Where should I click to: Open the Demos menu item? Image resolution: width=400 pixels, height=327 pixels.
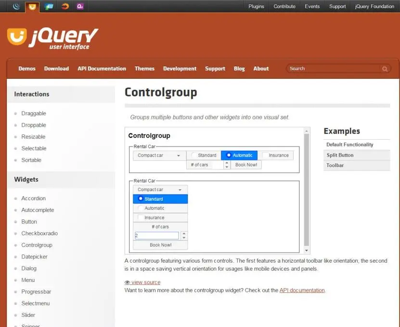(x=27, y=69)
